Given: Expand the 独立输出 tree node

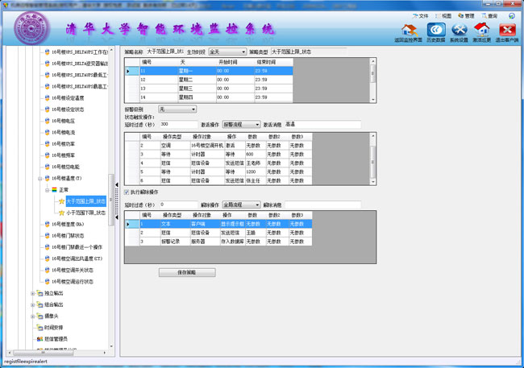Looking at the screenshot, I should click(33, 293).
